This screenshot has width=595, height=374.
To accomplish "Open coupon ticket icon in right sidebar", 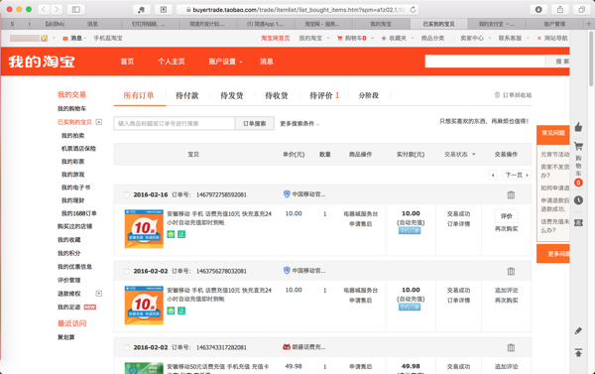I will (x=578, y=222).
